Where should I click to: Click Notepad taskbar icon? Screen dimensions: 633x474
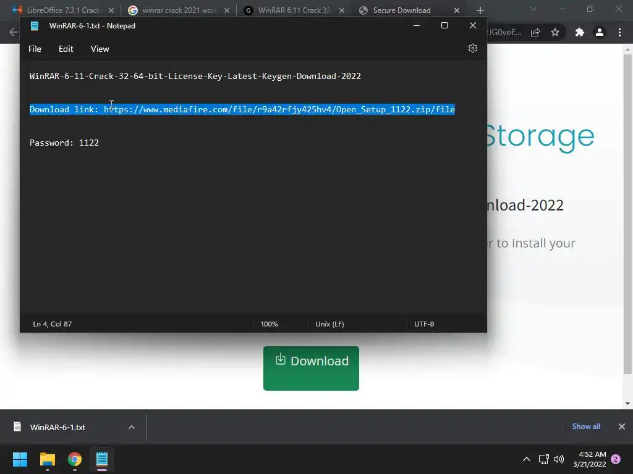(x=102, y=459)
